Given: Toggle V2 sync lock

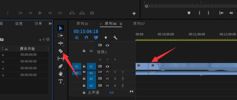Looking at the screenshot, I should click(100, 45).
